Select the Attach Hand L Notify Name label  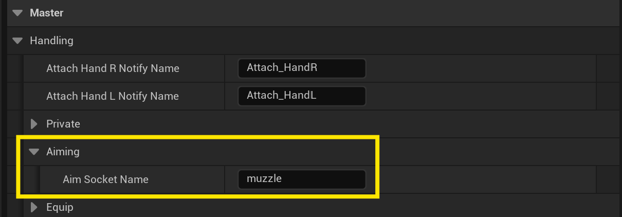[x=113, y=96]
